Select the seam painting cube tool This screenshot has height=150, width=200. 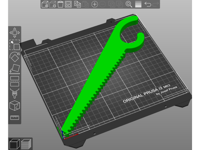point(15,105)
